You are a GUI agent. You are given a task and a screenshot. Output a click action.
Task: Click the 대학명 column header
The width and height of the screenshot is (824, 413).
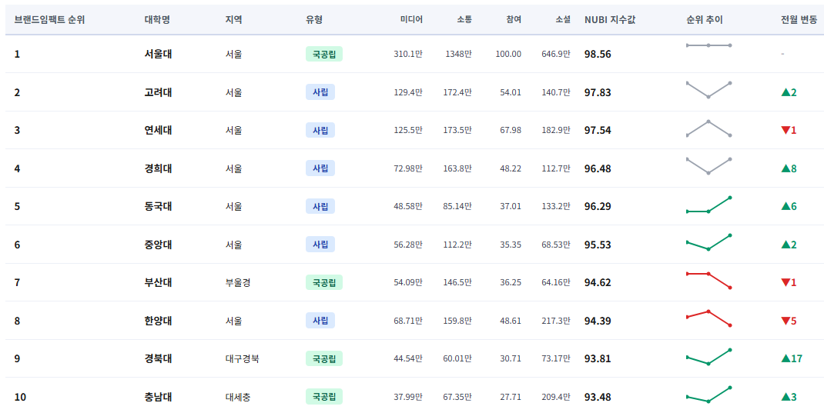157,20
